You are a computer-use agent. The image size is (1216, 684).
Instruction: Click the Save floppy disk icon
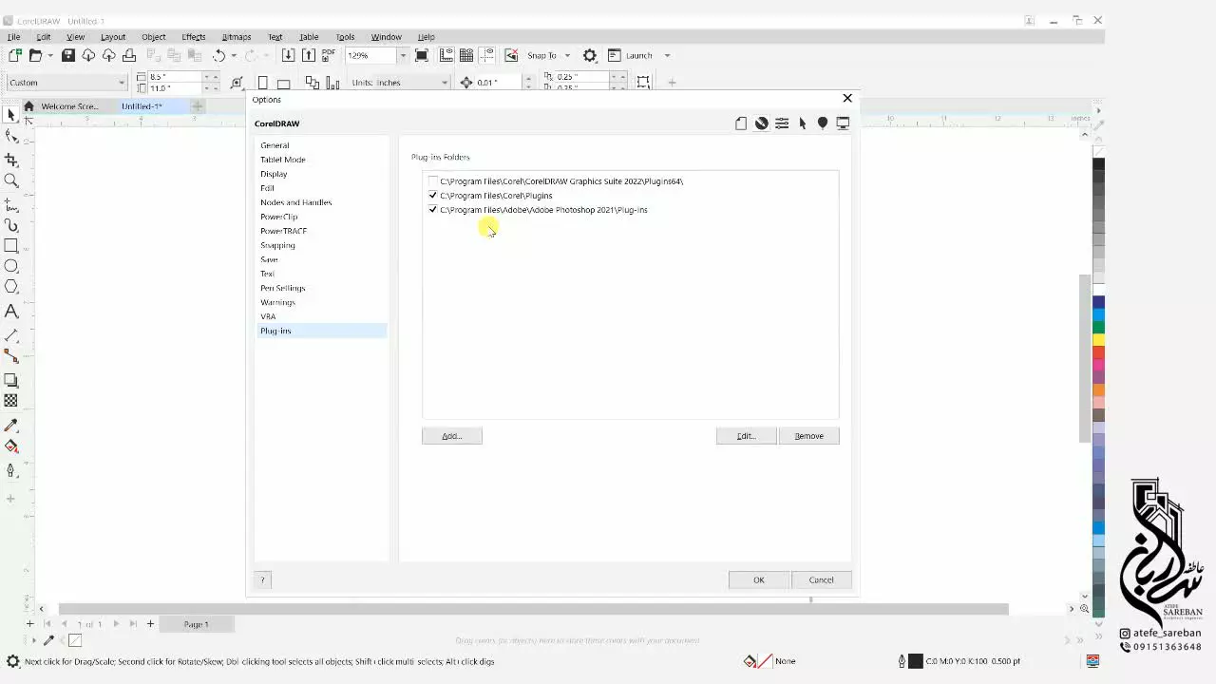click(x=68, y=55)
